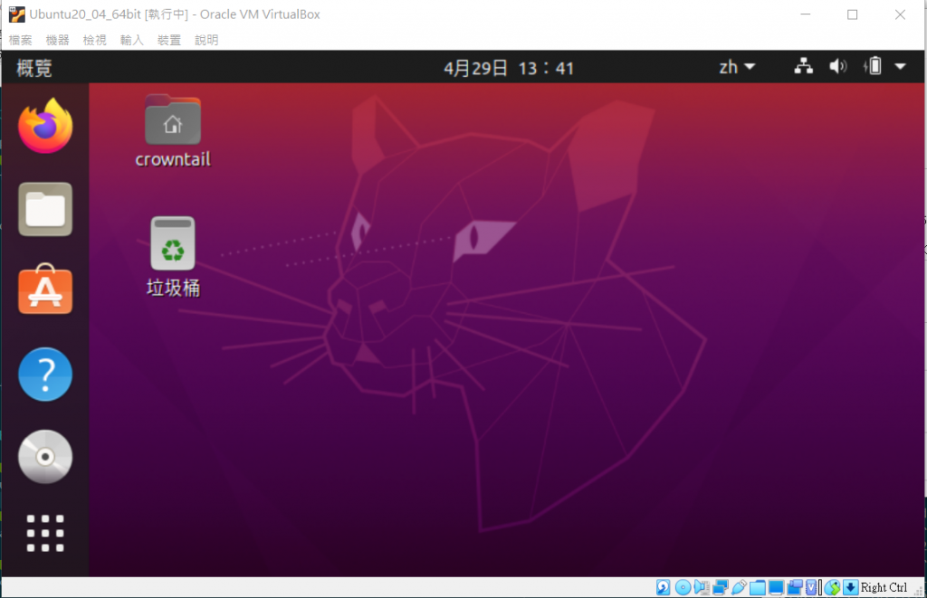Image resolution: width=927 pixels, height=598 pixels.
Task: Open the Files manager in the dock
Action: [x=45, y=209]
